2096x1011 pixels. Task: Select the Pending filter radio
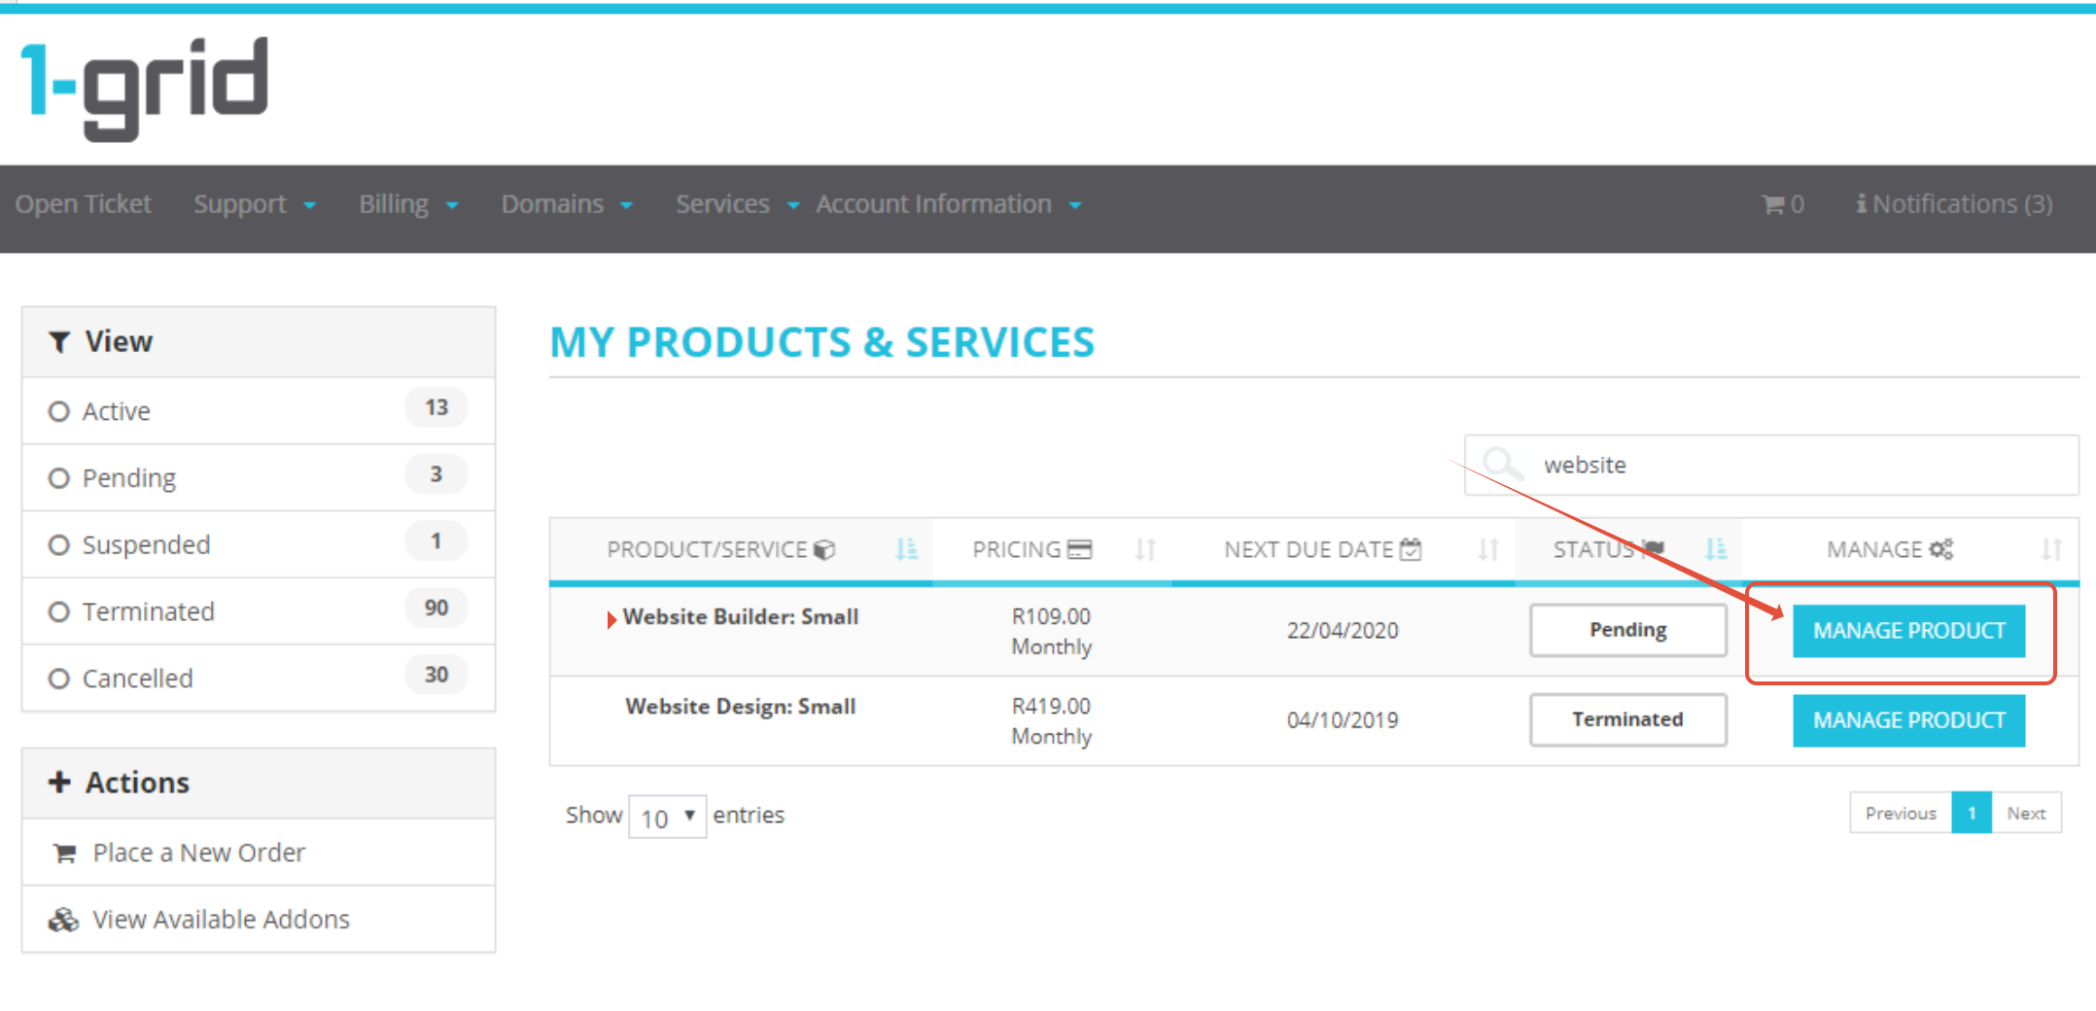[59, 478]
